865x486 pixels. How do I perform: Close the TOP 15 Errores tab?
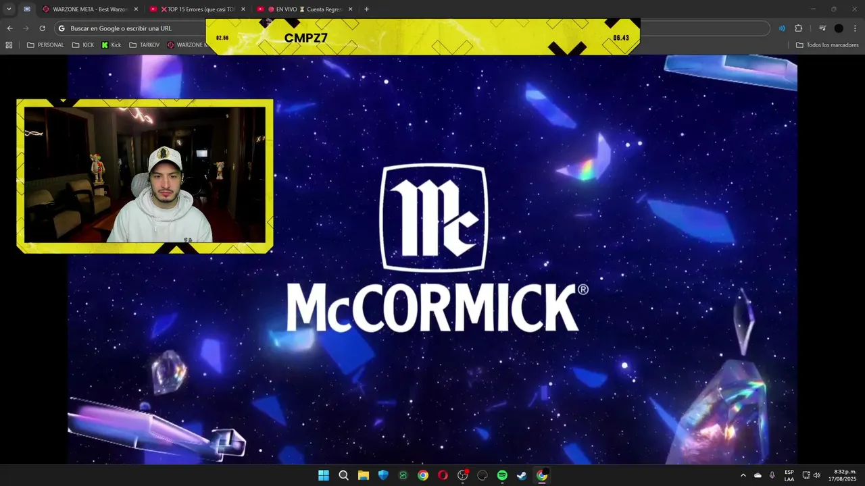click(243, 9)
